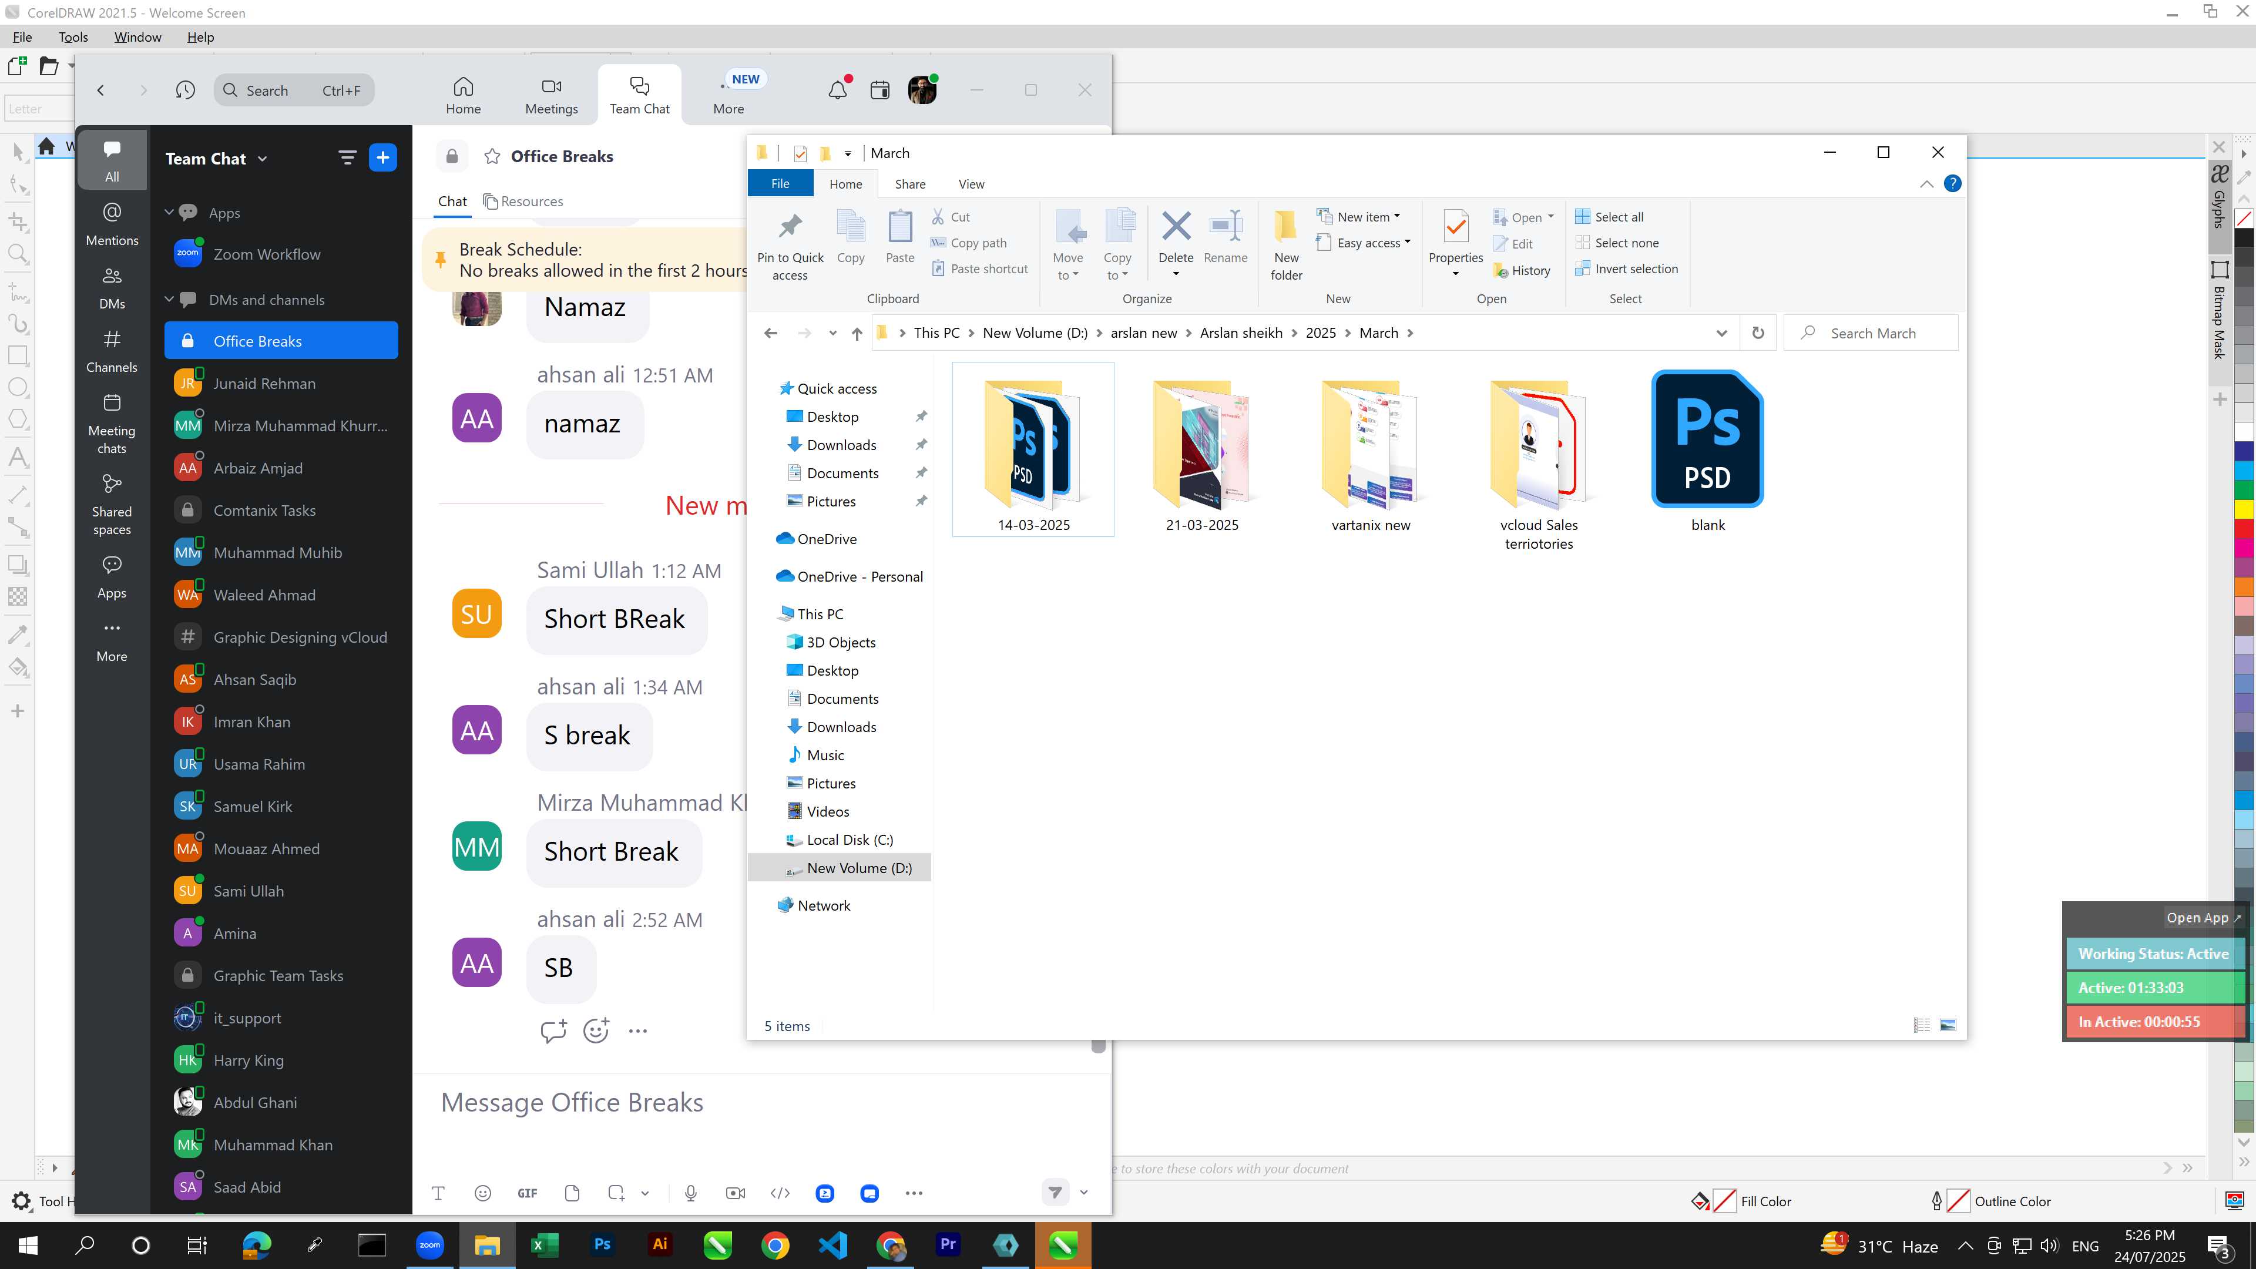
Task: Click Zoom history clock icon
Action: click(185, 90)
